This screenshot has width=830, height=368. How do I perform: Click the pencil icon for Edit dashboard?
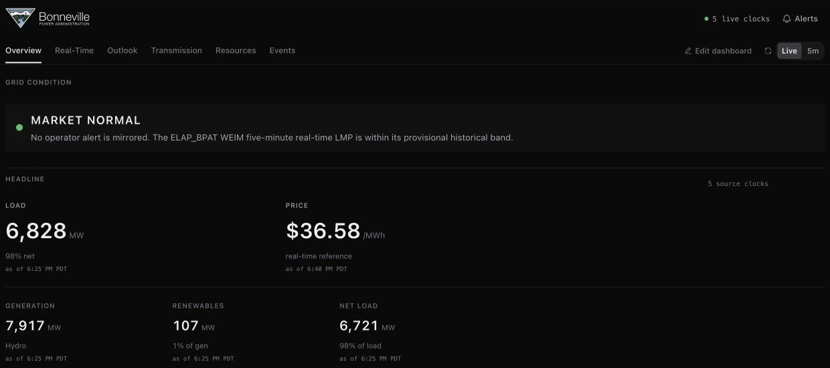(688, 51)
